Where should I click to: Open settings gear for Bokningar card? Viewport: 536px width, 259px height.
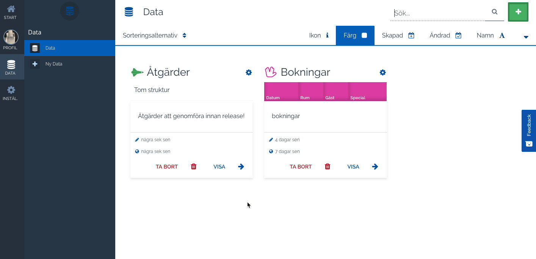click(382, 72)
